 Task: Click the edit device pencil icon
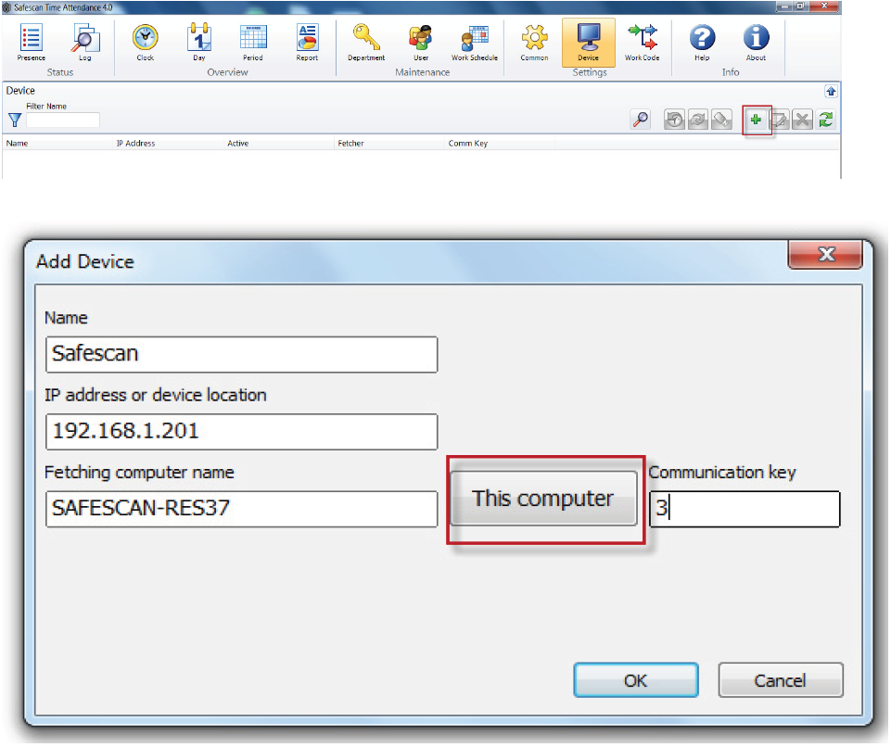pos(779,120)
